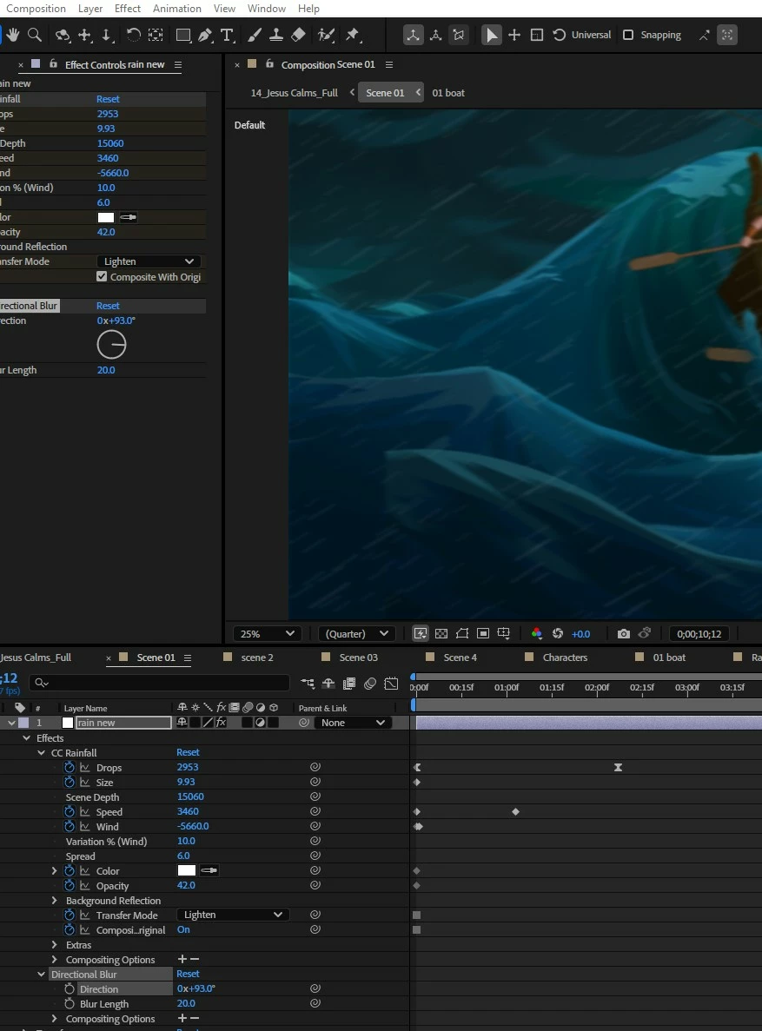Select the Brush tool
This screenshot has width=762, height=1031.
coord(255,35)
